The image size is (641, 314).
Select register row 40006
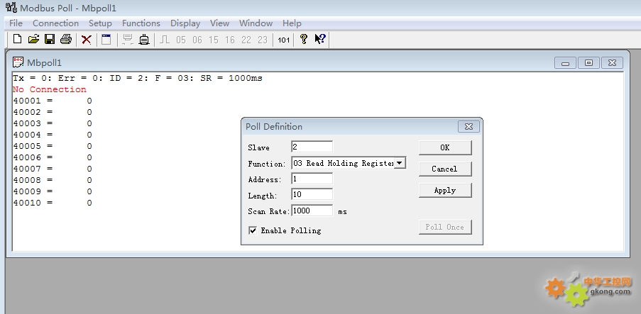[x=53, y=157]
